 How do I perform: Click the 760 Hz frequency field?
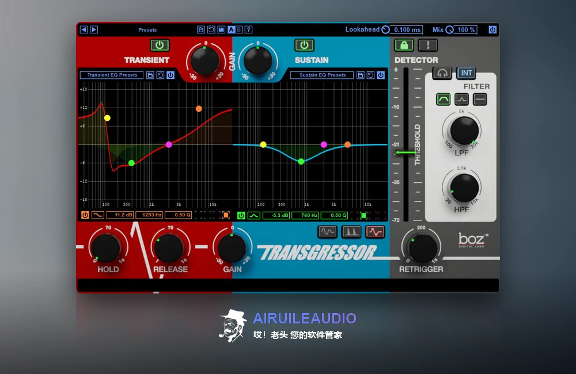pyautogui.click(x=305, y=215)
